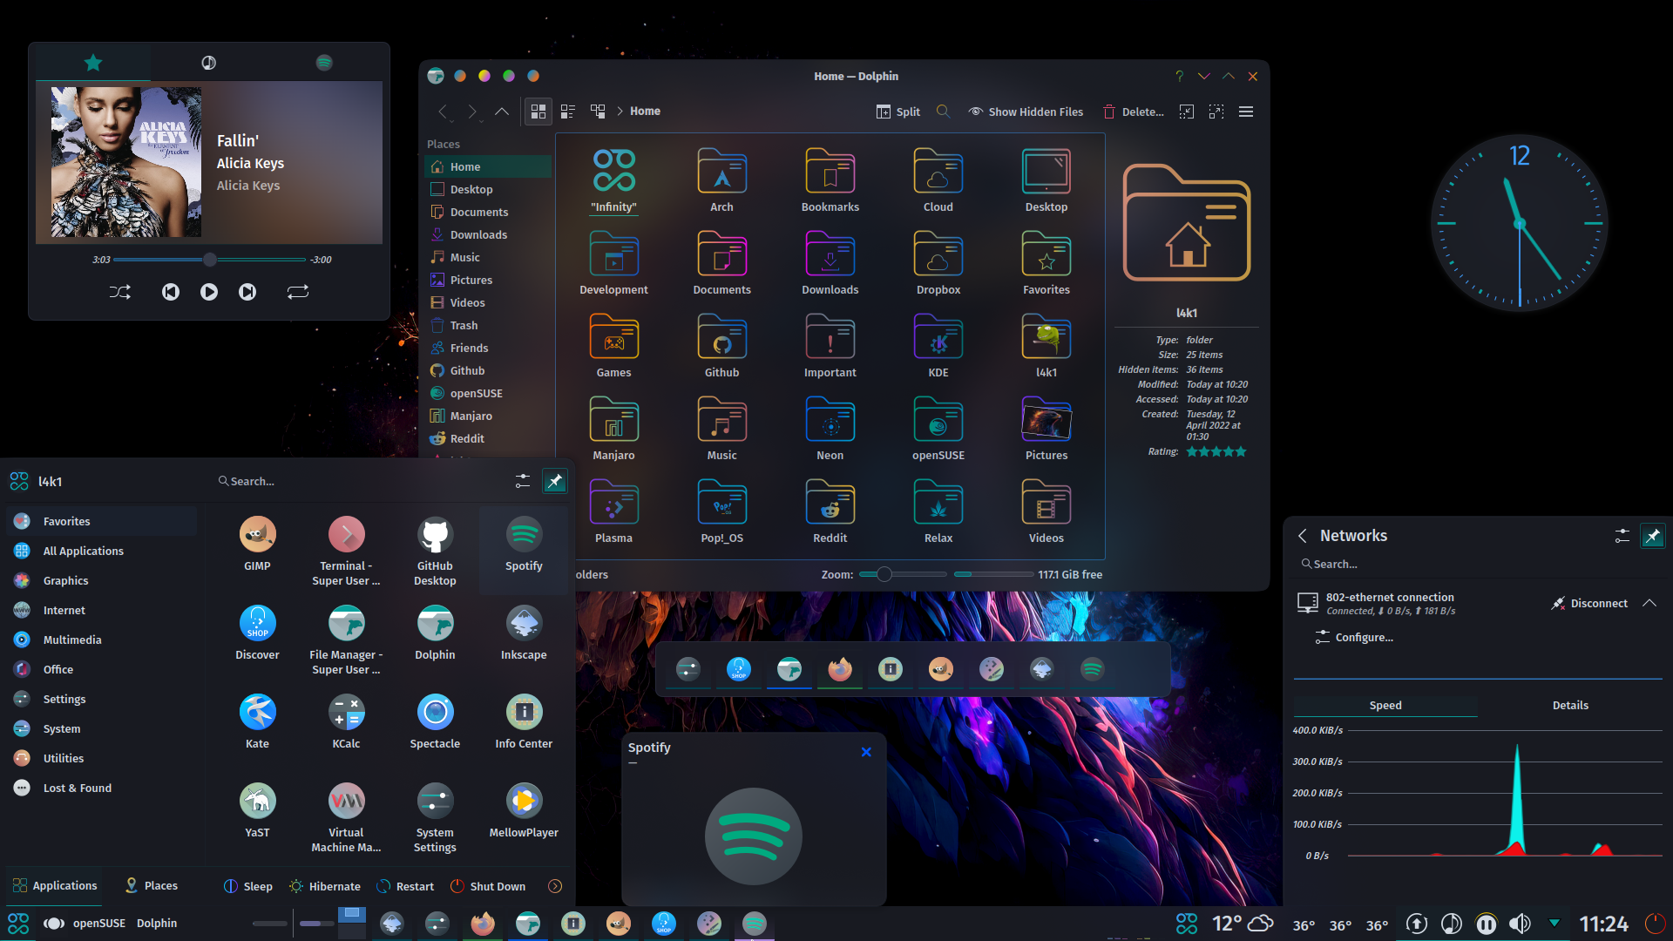Open the Firefox icon in the taskbar
1673x941 pixels.
[482, 924]
